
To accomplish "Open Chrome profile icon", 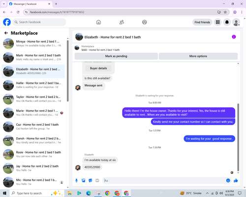I will 235,12.
